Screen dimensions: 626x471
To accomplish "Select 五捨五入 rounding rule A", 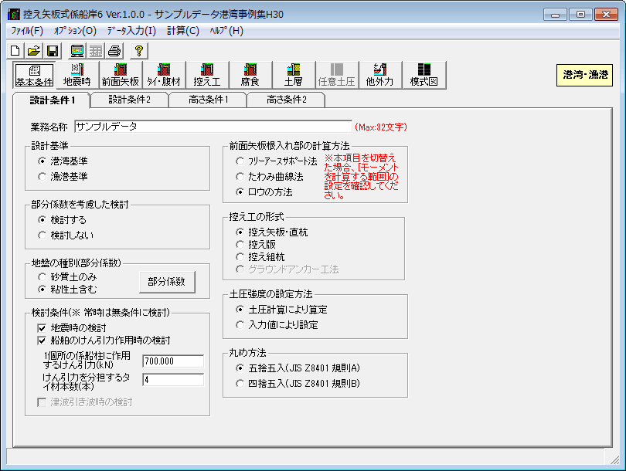I will (298, 368).
